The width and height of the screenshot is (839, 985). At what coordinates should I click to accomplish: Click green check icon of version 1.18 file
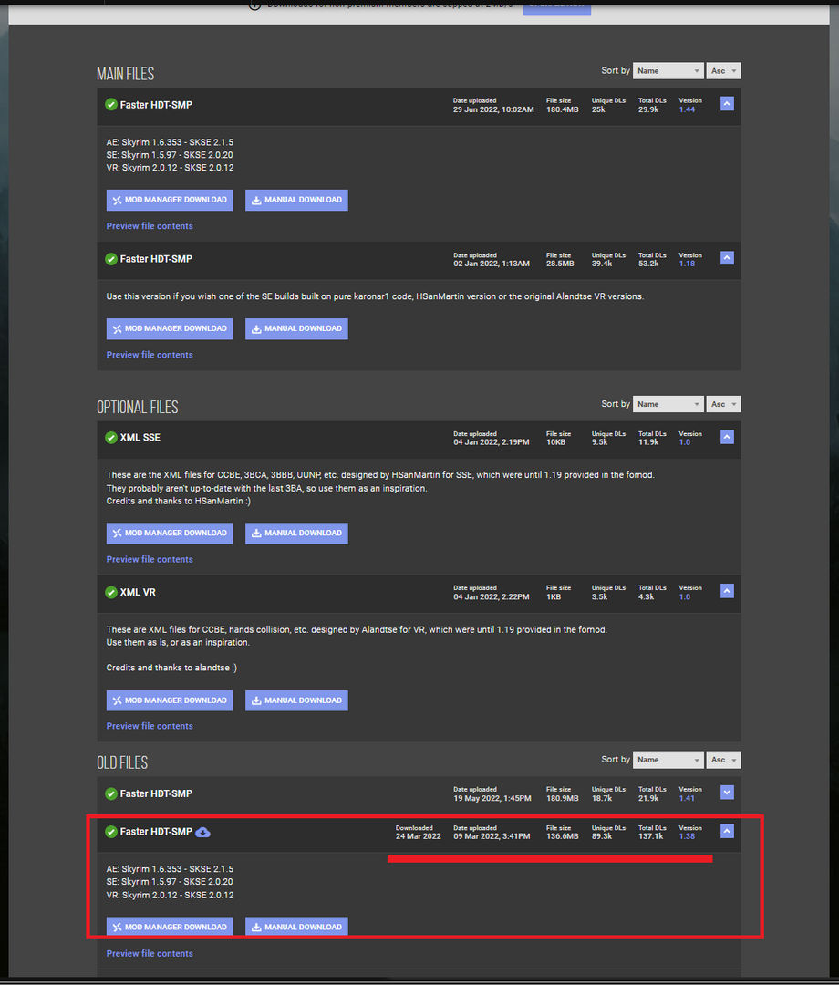pos(111,259)
